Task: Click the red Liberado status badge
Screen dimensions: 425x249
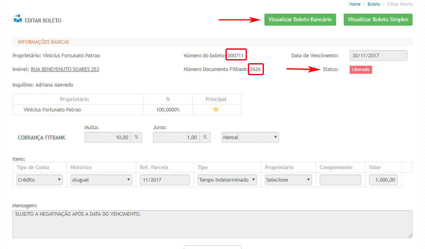Action: click(361, 70)
